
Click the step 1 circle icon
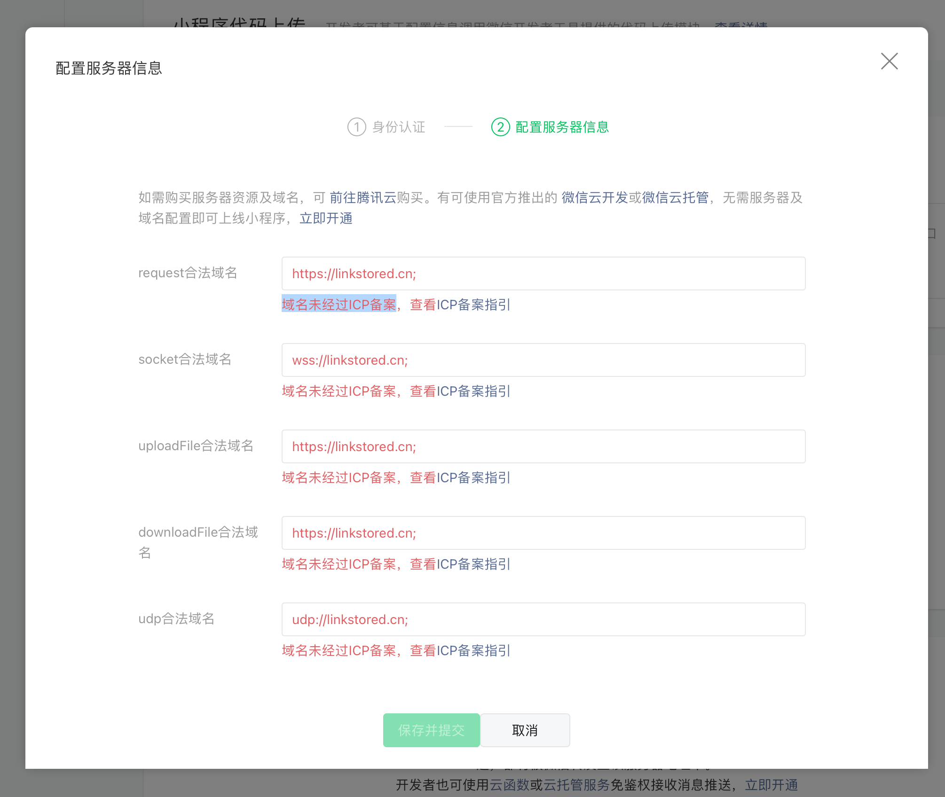pyautogui.click(x=356, y=127)
